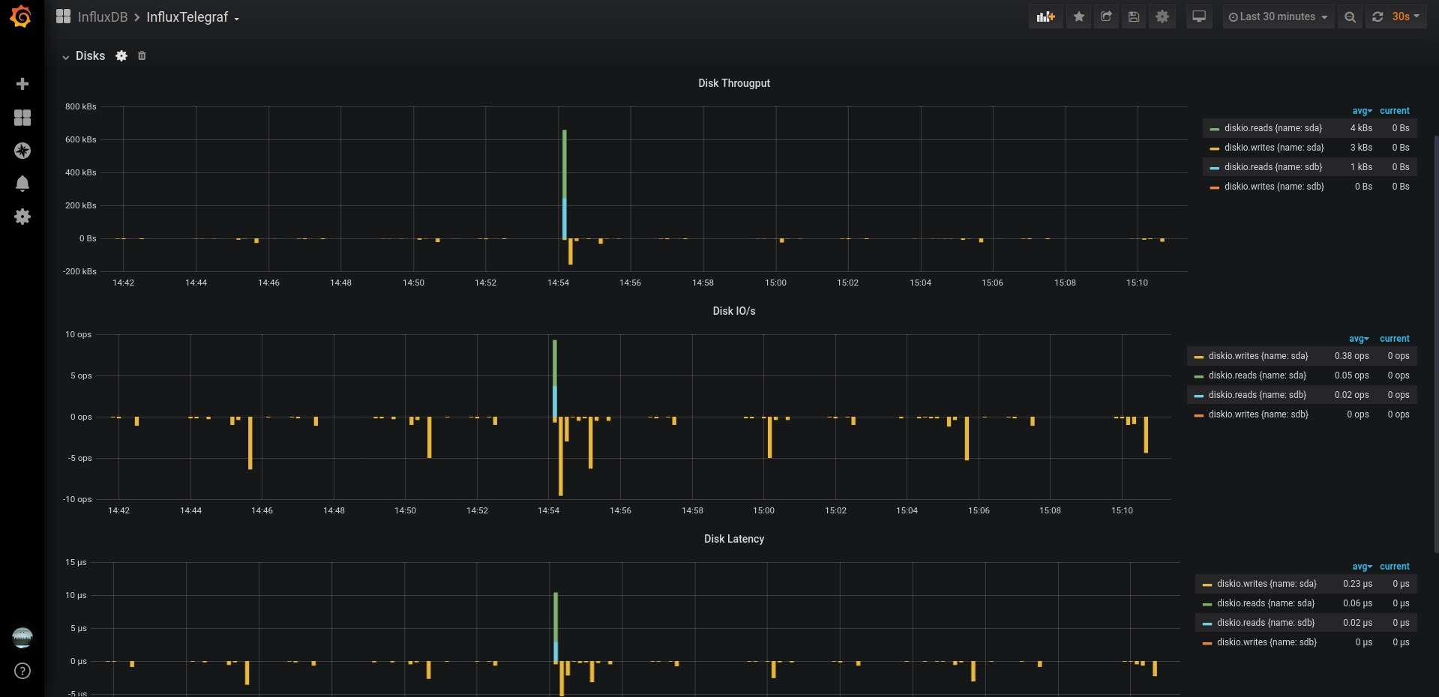Open Alerting bell in sidebar
Screen dimensions: 1439x697
coord(22,184)
